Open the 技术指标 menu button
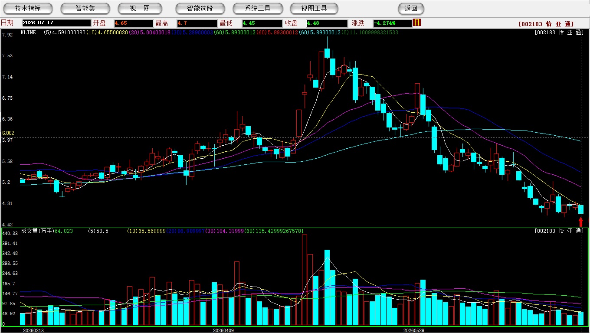 tap(28, 8)
